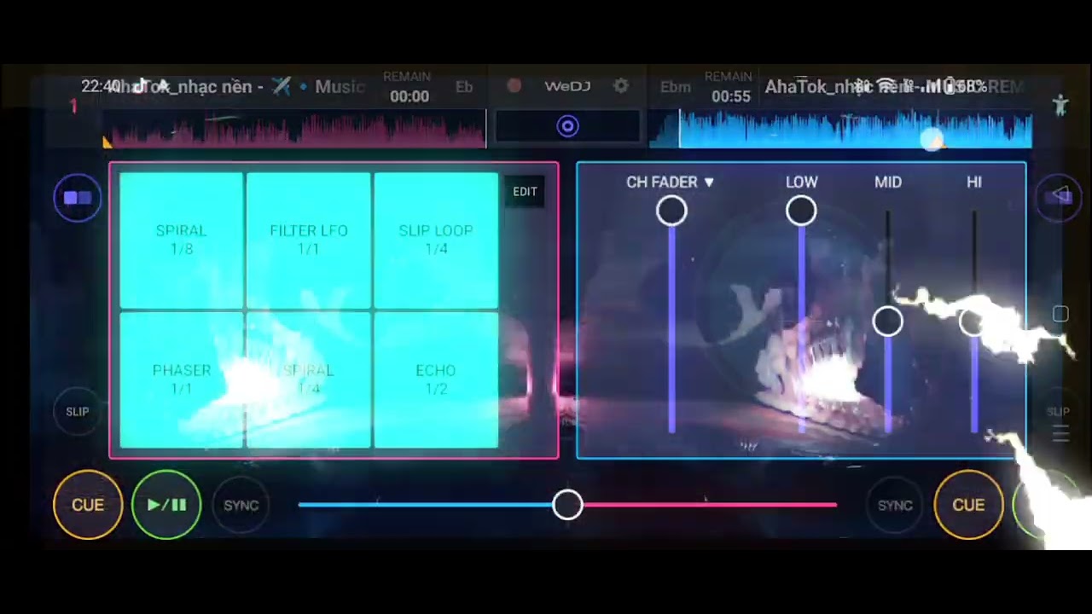Hit the right deck CUE button
This screenshot has height=614, width=1092.
(968, 505)
